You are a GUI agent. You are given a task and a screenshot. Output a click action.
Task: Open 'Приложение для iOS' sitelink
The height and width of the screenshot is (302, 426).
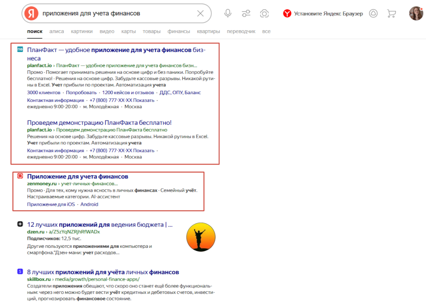point(51,204)
